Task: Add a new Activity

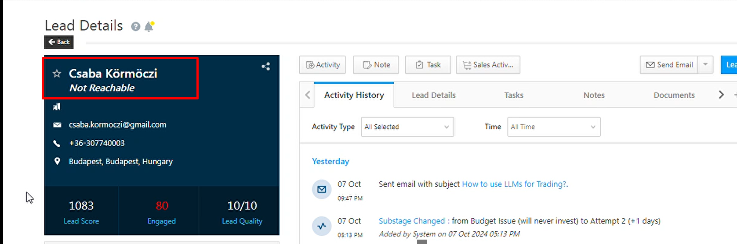Action: click(323, 65)
